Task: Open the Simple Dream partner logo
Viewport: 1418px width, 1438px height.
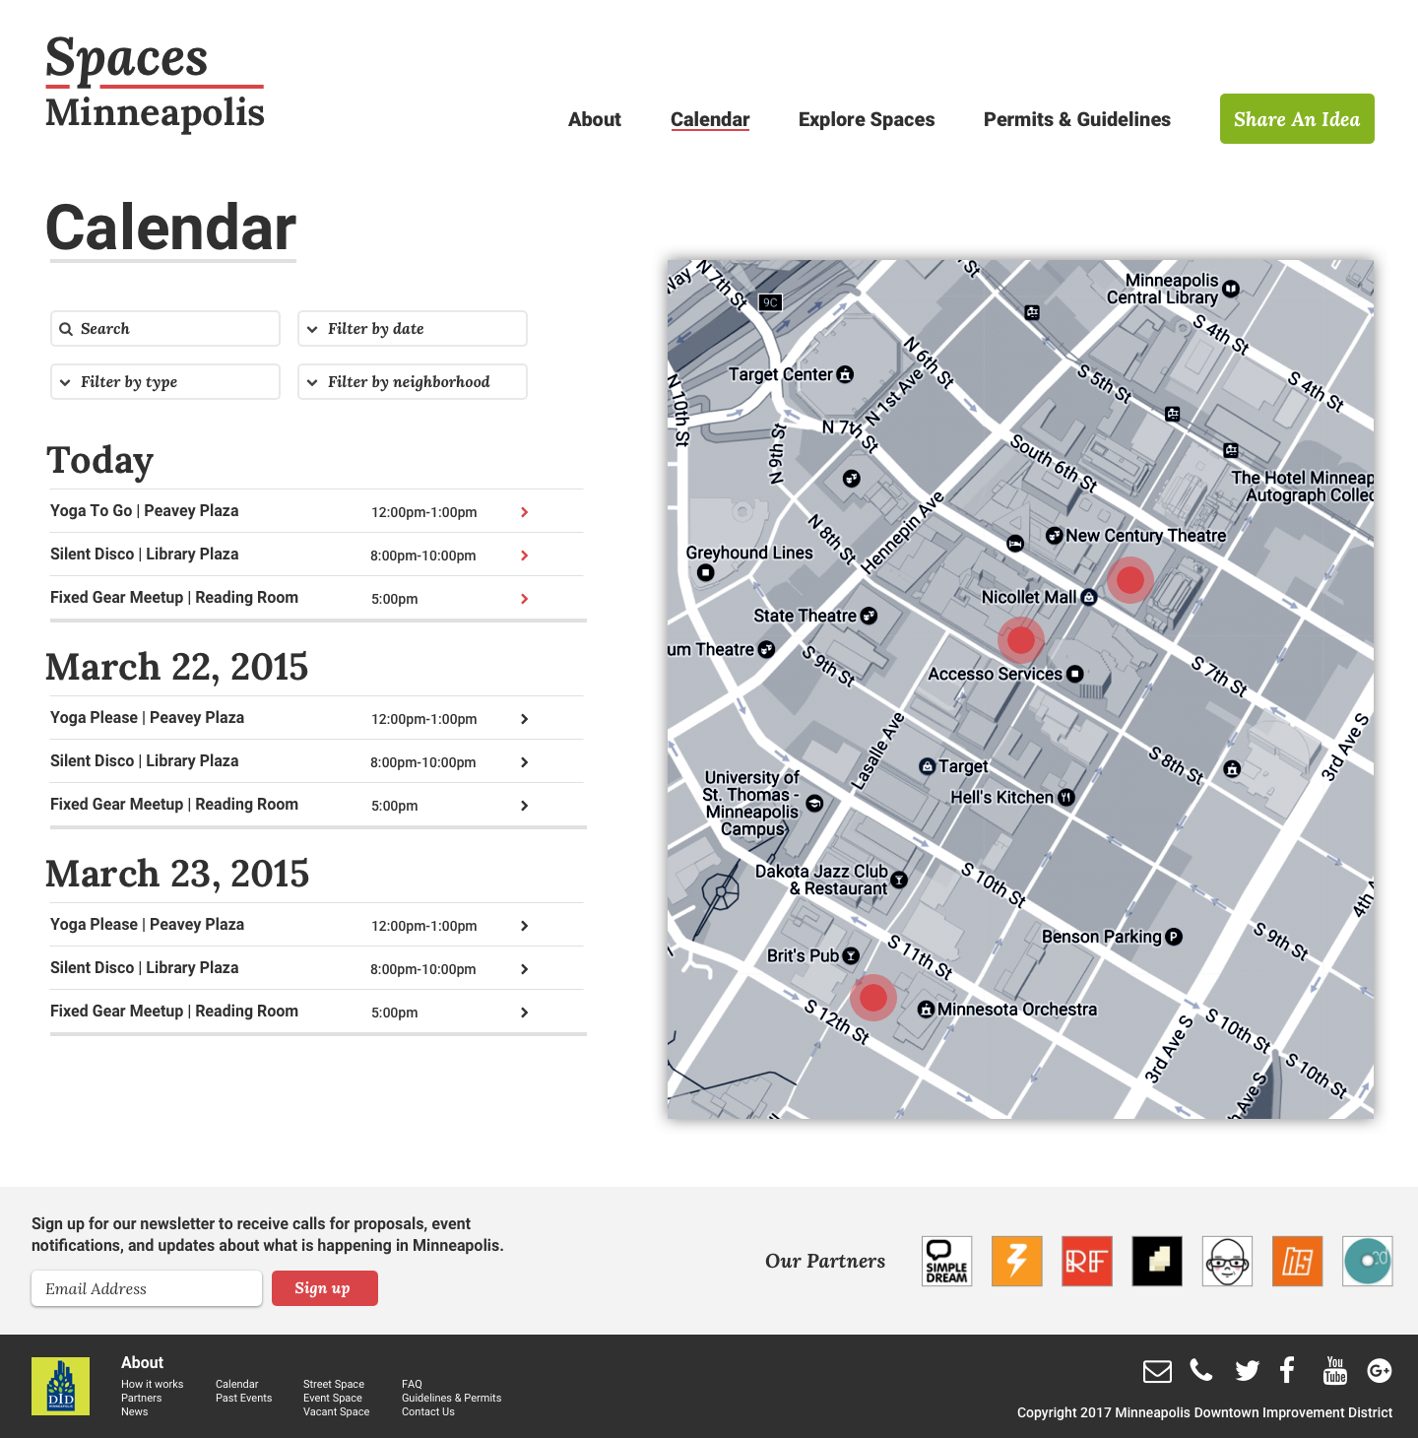Action: [x=946, y=1261]
